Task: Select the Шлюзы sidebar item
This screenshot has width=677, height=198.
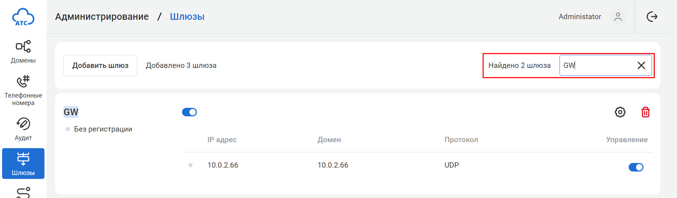Action: [x=23, y=163]
